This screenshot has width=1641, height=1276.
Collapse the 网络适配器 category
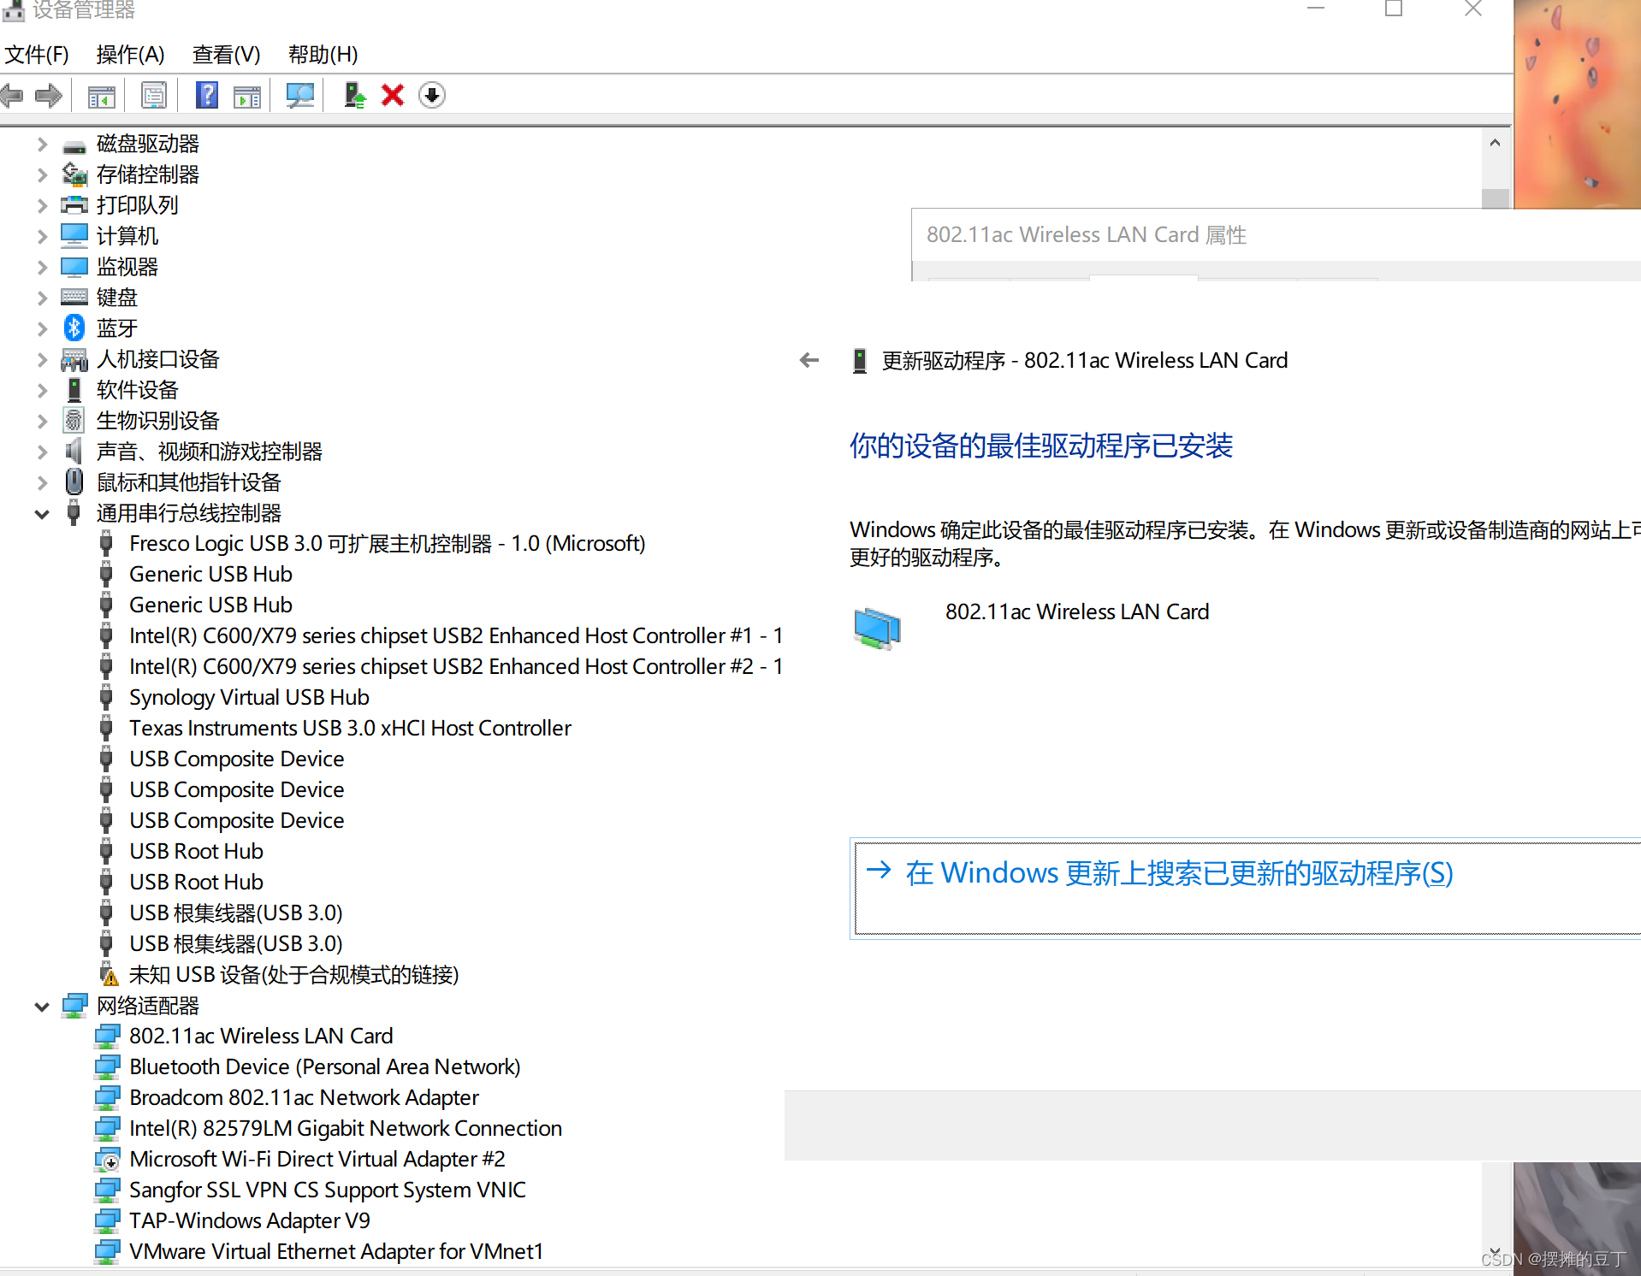[x=42, y=1007]
